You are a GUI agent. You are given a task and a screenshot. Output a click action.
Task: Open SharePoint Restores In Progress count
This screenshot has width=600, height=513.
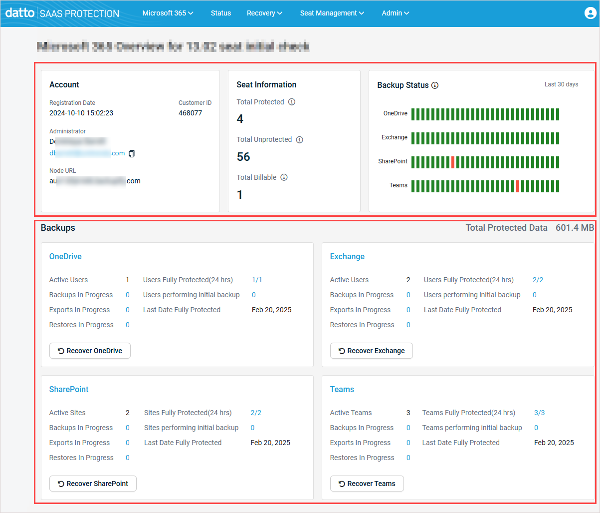click(x=128, y=458)
